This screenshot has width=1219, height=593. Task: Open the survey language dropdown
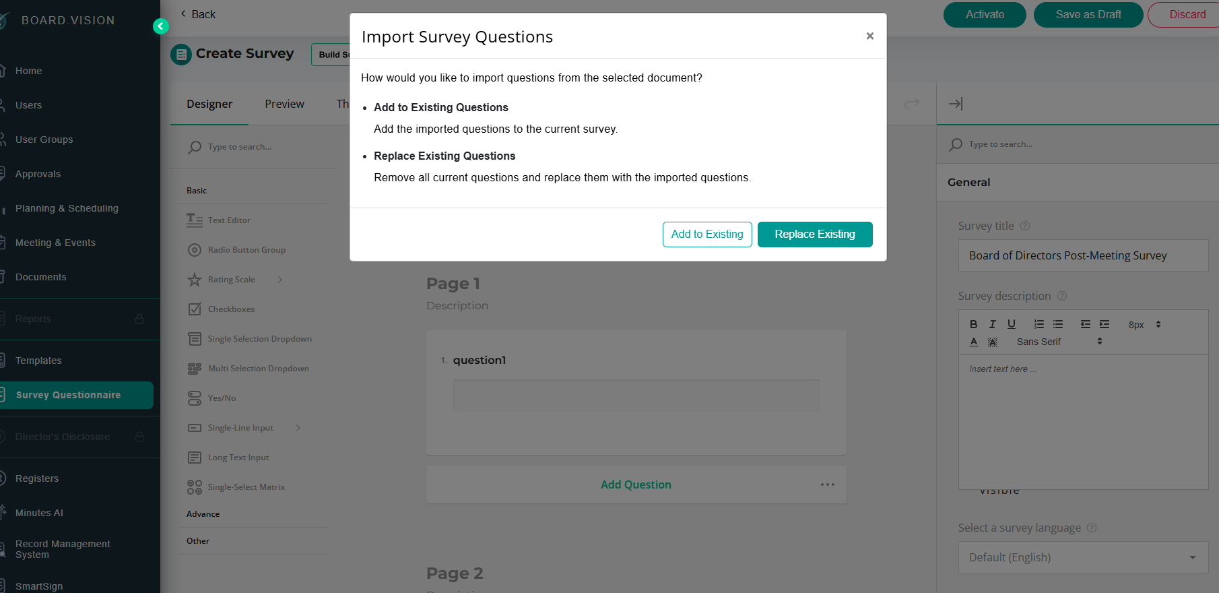1083,557
